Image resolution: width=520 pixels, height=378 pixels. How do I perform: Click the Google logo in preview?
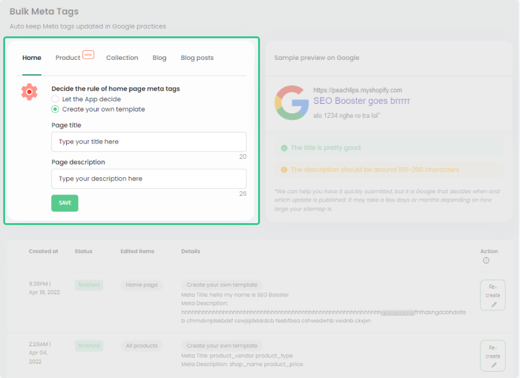tap(292, 103)
